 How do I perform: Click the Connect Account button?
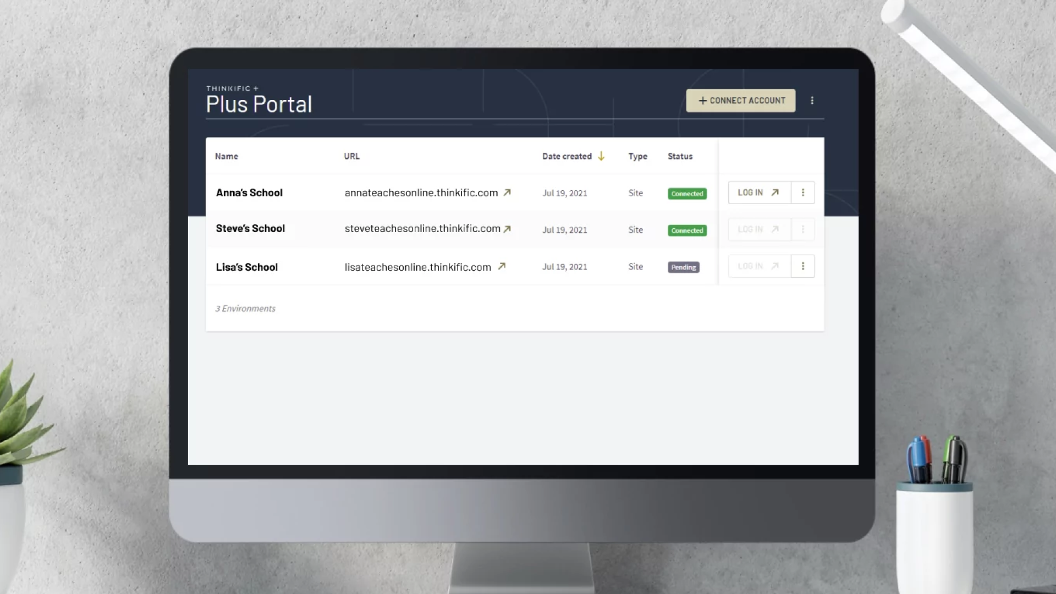740,101
